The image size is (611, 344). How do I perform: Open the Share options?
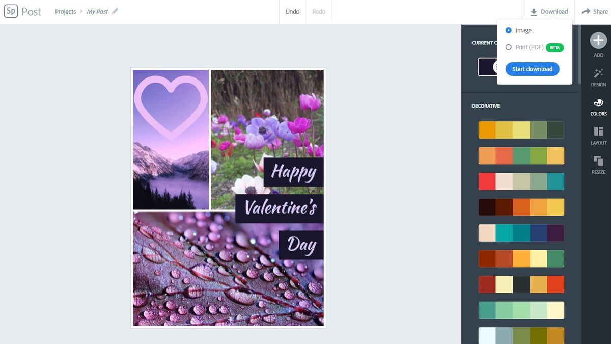point(595,11)
